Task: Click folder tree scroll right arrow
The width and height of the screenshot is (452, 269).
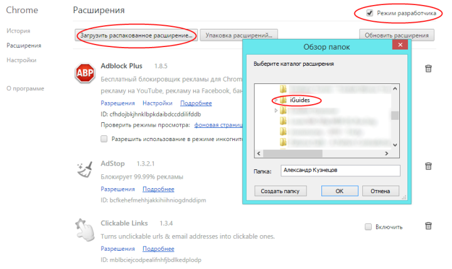Action: 387,154
